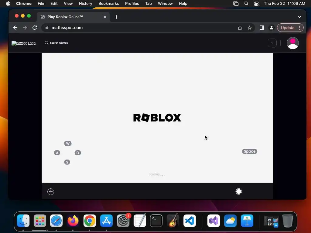Click the now.gg Logo link

pos(23,43)
